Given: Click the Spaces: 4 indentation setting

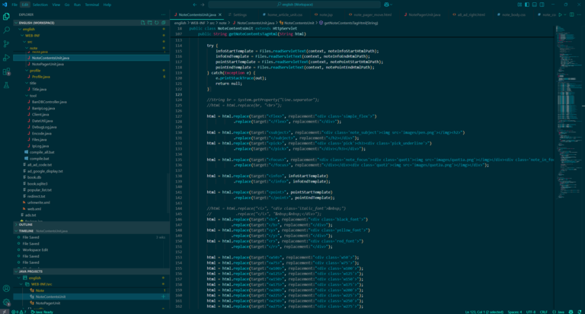Looking at the screenshot, I should [x=514, y=312].
